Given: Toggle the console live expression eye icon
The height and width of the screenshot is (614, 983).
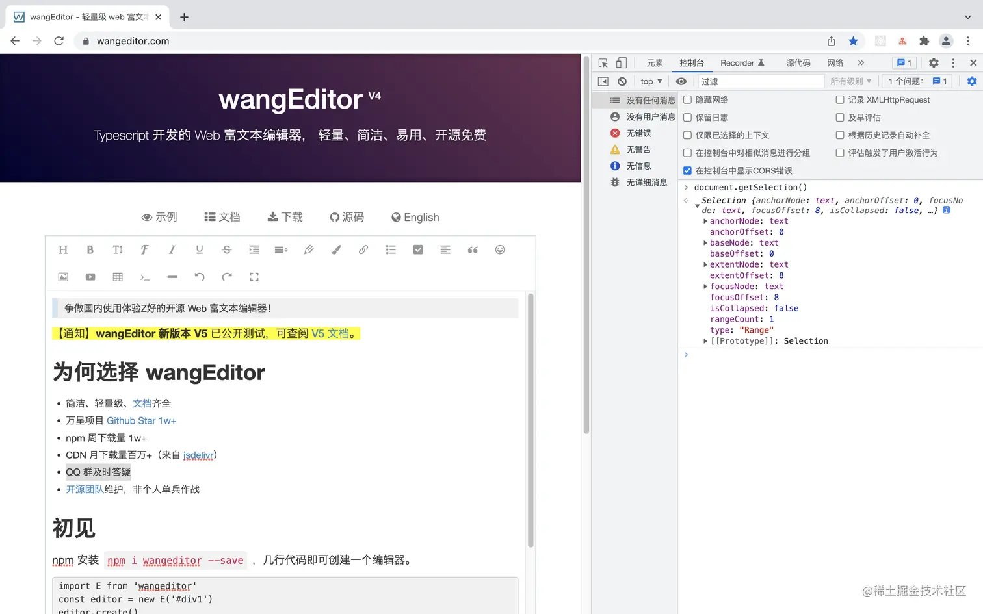Looking at the screenshot, I should (681, 81).
